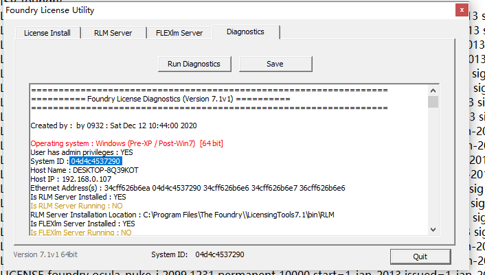Viewport: 485px width, 275px height.
Task: Click the Host Name DESKTOP-8Q39KOT line
Action: tap(84, 170)
